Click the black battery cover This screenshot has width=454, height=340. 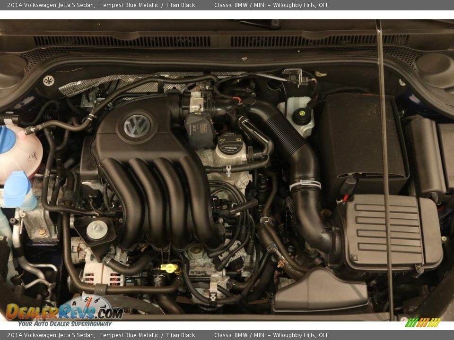[362, 142]
